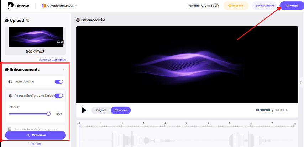Click the Auto Volume speaker icon
Image resolution: width=304 pixels, height=147 pixels.
10,82
